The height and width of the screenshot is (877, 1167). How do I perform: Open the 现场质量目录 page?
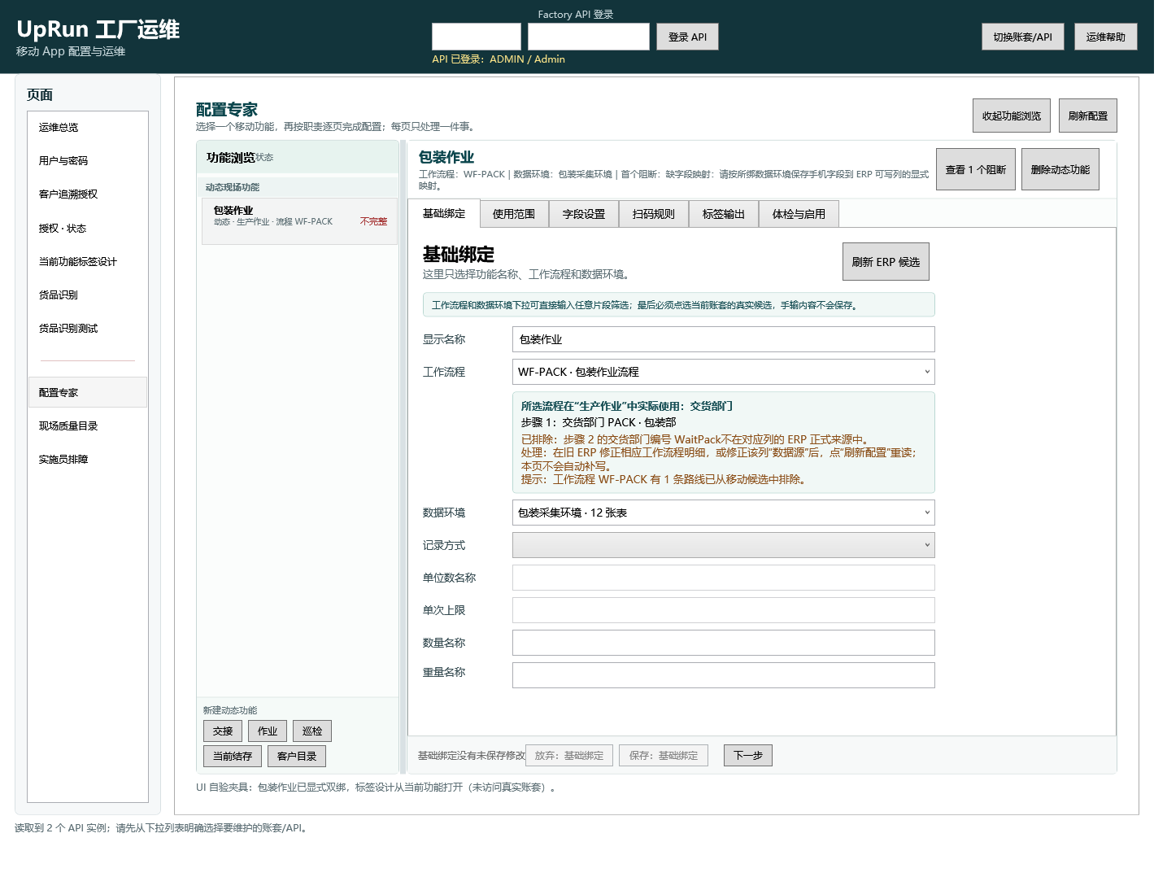(x=88, y=426)
